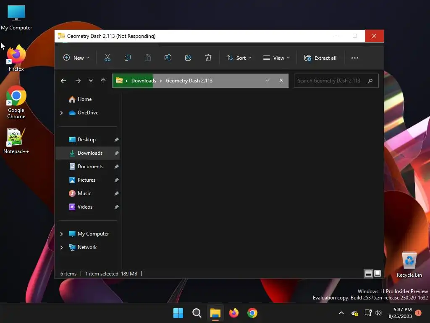The image size is (430, 323).
Task: Open Documents in quick access
Action: 91,167
